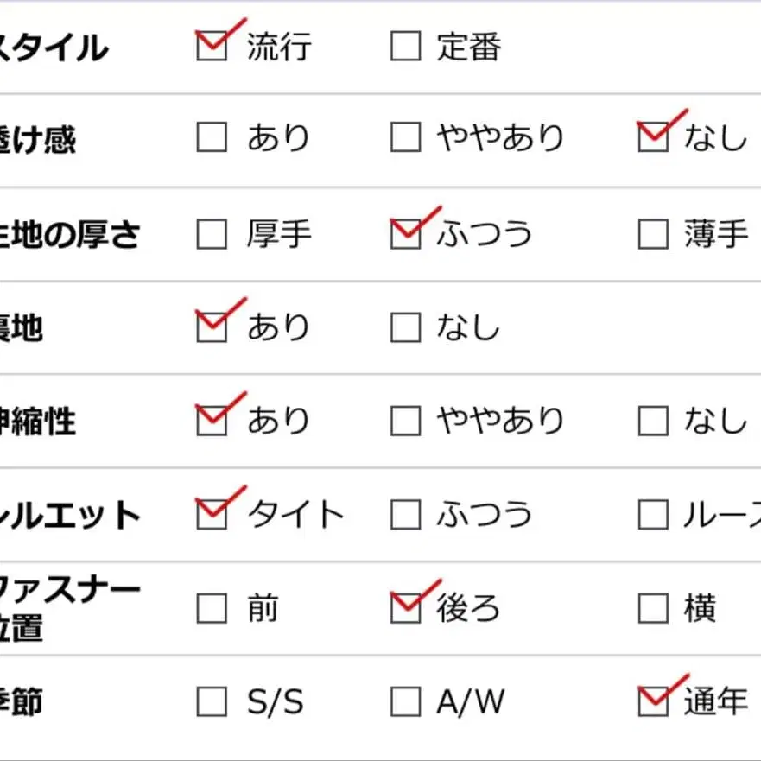761x761 pixels.
Task: Tick ややあり in the 伸縮性 row
Action: click(405, 421)
